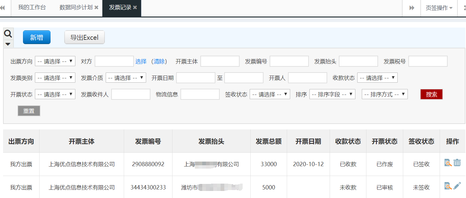466x198 pixels.
Task: Focus the 开票主体 filter input
Action: (220, 61)
